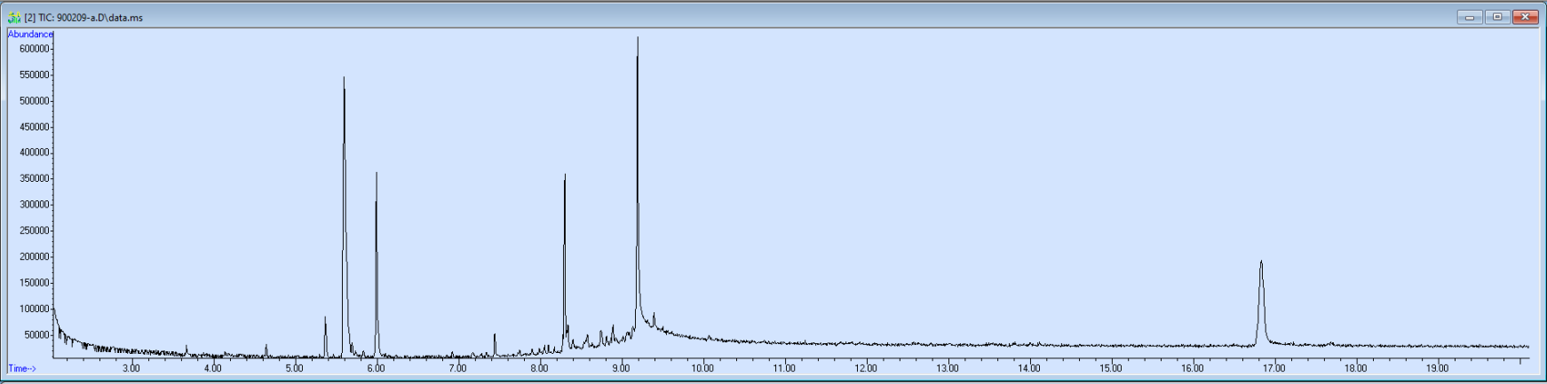The height and width of the screenshot is (384, 1547).
Task: Click the 8.00 time axis label
Action: pyautogui.click(x=539, y=368)
